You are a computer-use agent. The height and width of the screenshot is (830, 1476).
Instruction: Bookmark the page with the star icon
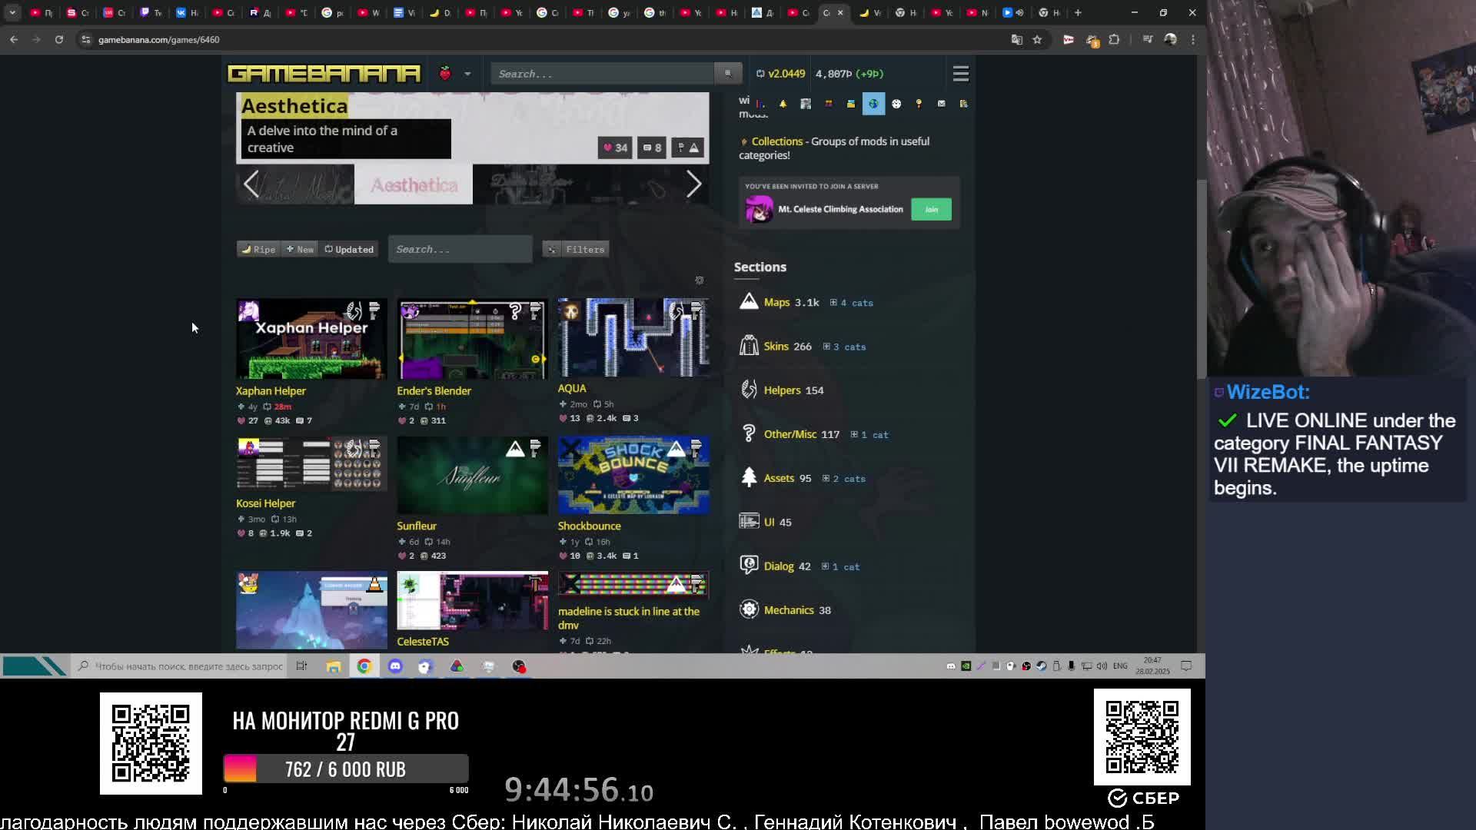click(1037, 39)
